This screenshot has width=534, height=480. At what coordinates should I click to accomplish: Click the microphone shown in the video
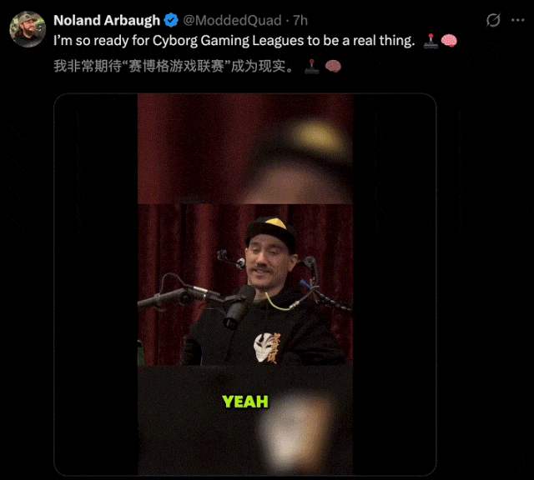click(x=239, y=306)
